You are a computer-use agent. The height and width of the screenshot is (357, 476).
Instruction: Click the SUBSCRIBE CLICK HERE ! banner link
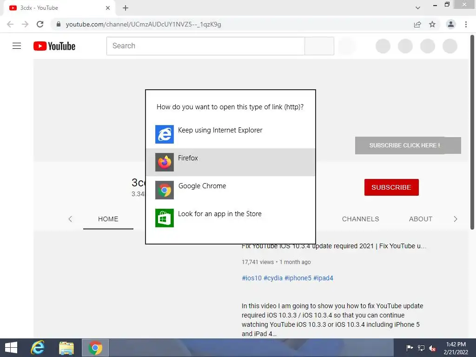[x=408, y=145]
